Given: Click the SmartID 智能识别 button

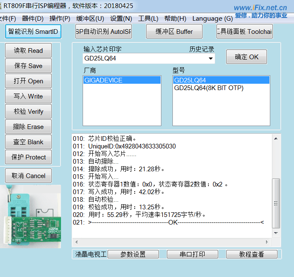Looking at the screenshot, I should [33, 31].
